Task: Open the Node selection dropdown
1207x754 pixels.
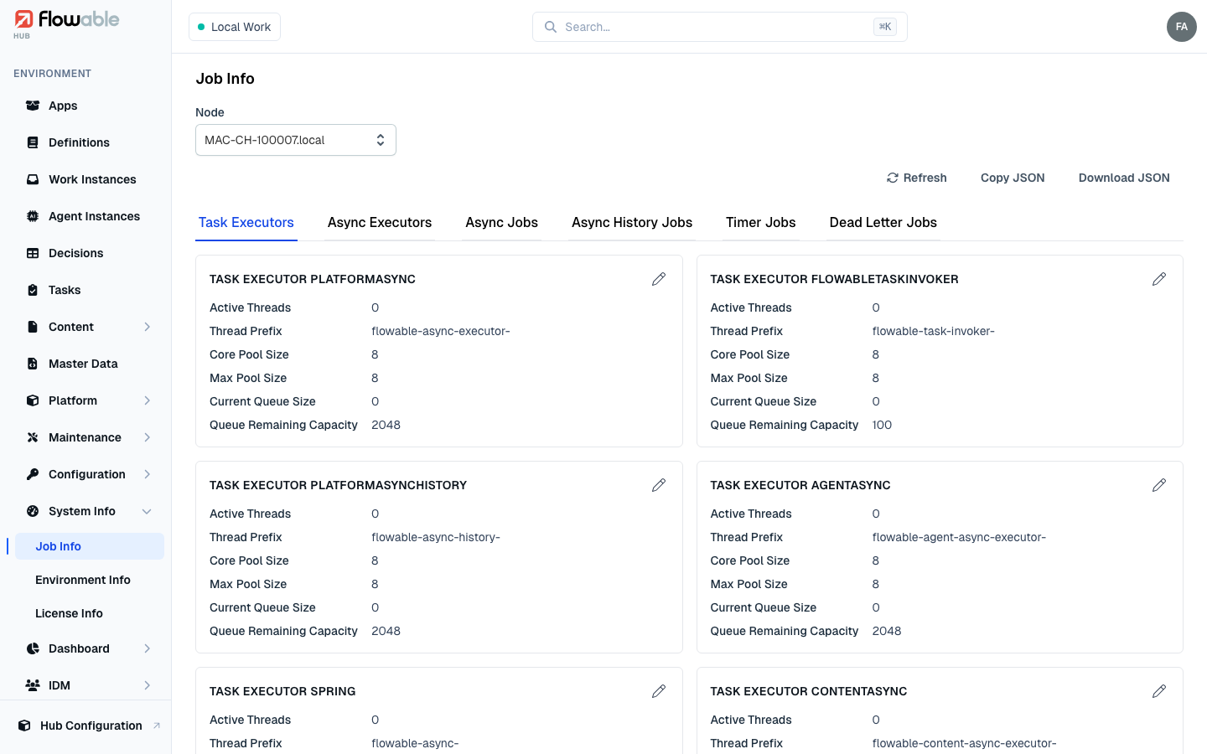Action: click(x=296, y=140)
